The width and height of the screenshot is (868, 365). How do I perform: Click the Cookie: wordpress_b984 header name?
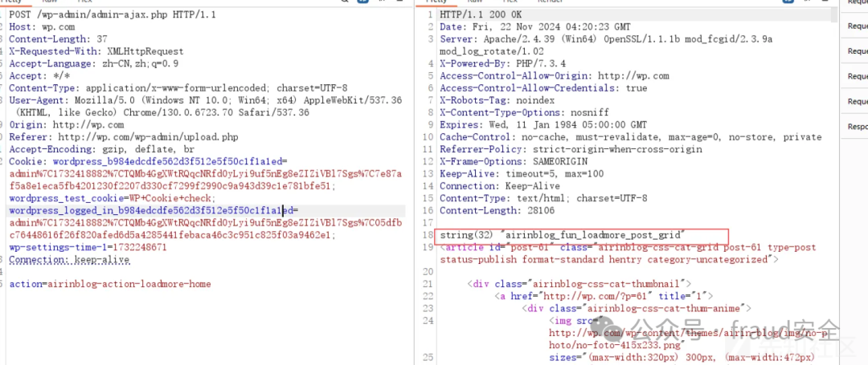(x=148, y=161)
